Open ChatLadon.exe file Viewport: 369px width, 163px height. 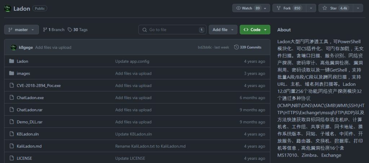pos(30,98)
